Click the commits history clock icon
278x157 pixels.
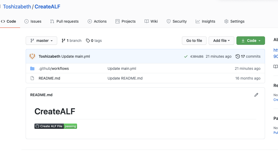237,56
